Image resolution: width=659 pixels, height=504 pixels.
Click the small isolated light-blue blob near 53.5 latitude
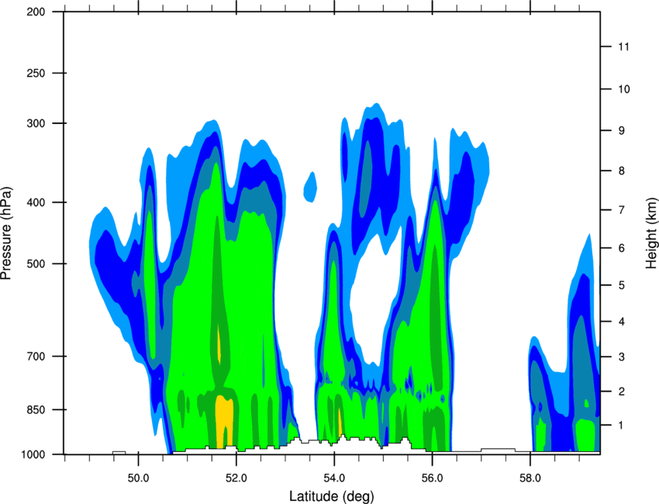click(311, 187)
